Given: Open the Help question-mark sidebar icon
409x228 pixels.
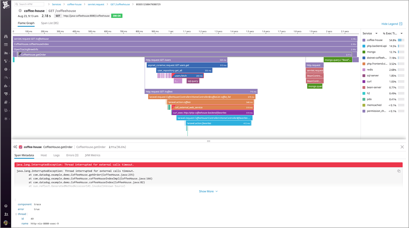Looking at the screenshot, I should pos(6,206).
